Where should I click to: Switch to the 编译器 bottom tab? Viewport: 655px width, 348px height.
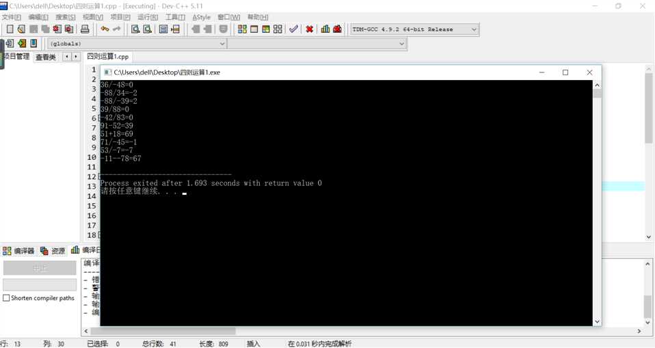pyautogui.click(x=18, y=251)
